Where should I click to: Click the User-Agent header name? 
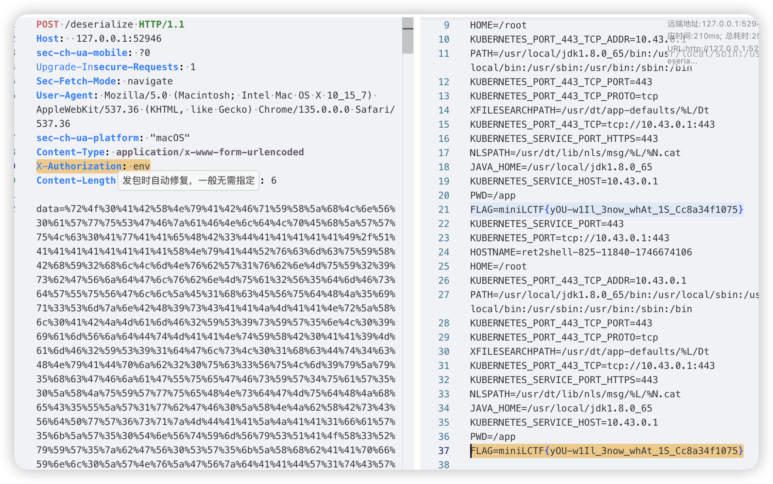pyautogui.click(x=65, y=95)
